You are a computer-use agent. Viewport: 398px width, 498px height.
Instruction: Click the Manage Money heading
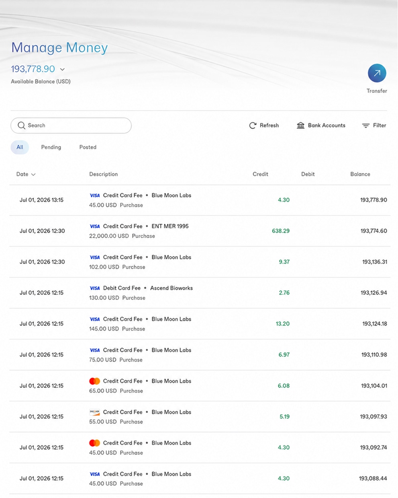[x=59, y=47]
